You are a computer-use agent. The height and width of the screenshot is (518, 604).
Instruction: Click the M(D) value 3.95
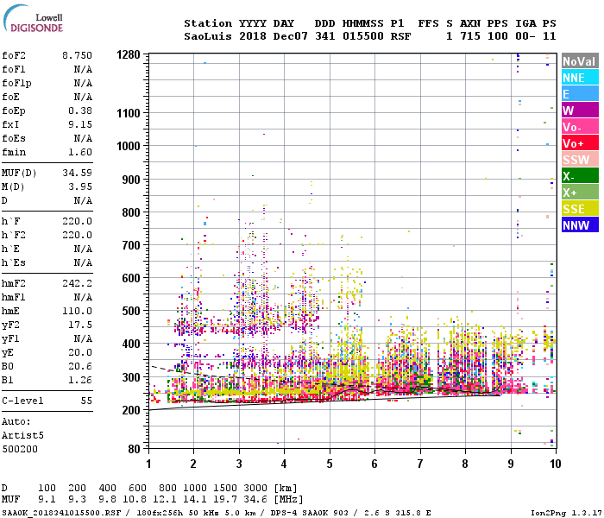tap(80, 187)
